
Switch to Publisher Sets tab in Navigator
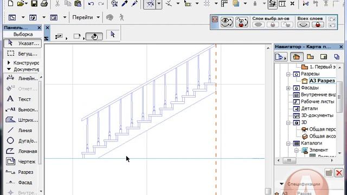tap(337, 57)
